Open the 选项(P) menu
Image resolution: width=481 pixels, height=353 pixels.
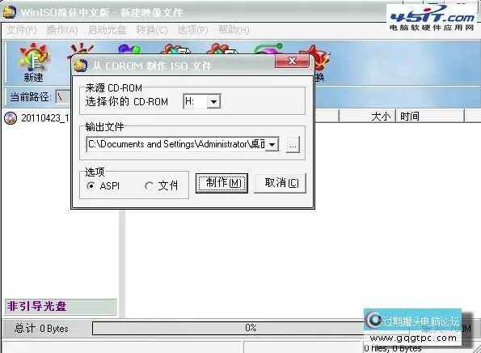[192, 30]
